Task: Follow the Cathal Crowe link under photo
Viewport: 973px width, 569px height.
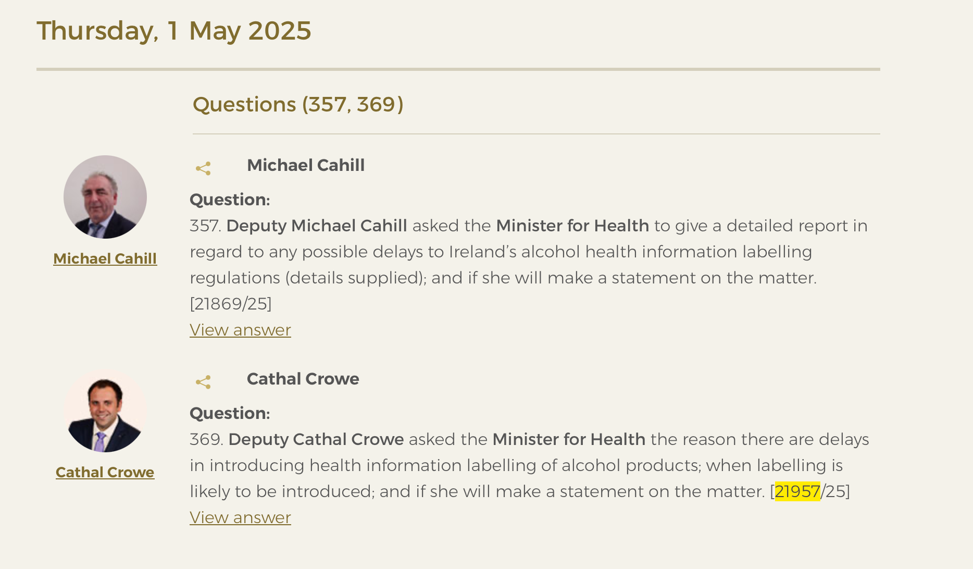Action: coord(105,472)
